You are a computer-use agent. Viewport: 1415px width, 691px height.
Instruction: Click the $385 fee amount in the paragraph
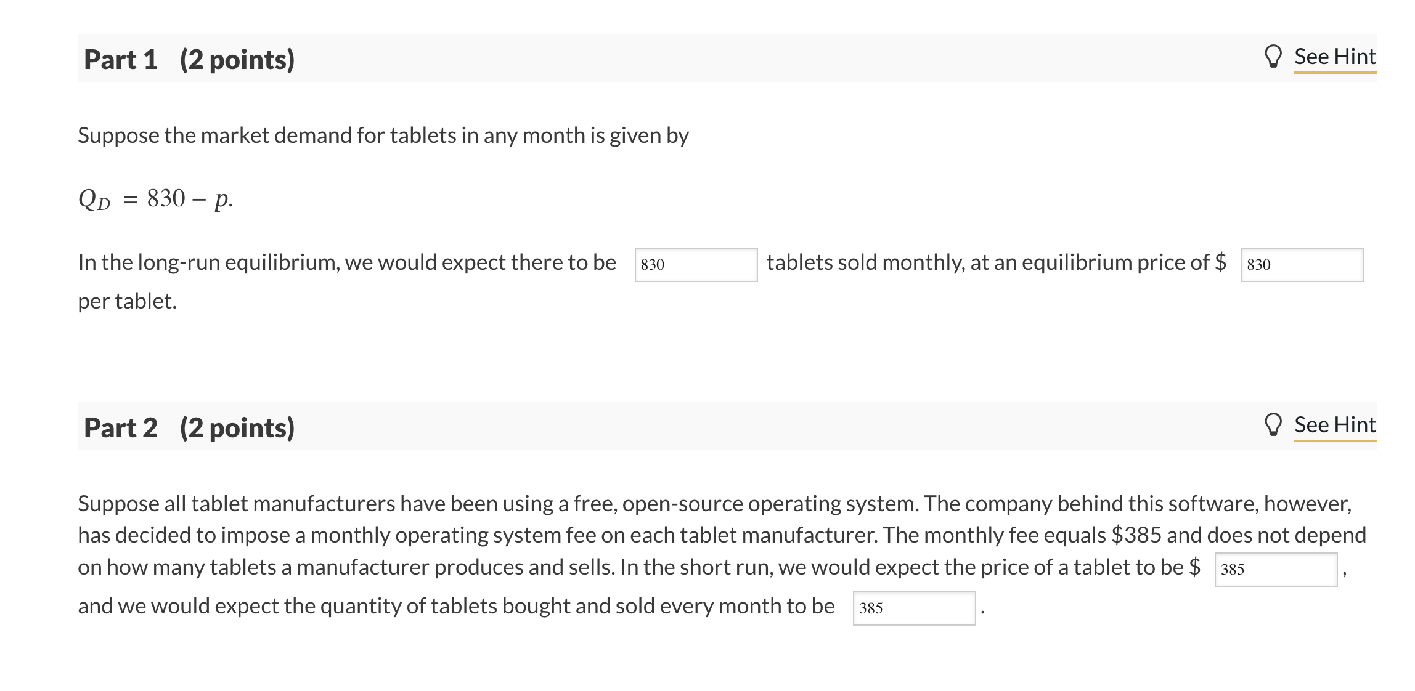[1136, 535]
